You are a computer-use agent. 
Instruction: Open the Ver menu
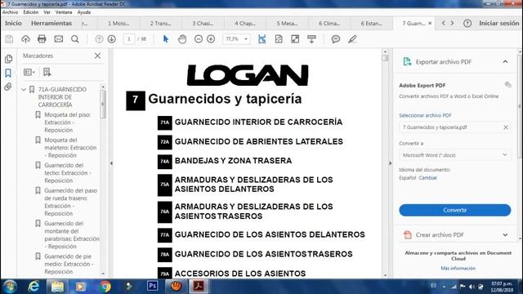click(x=47, y=12)
